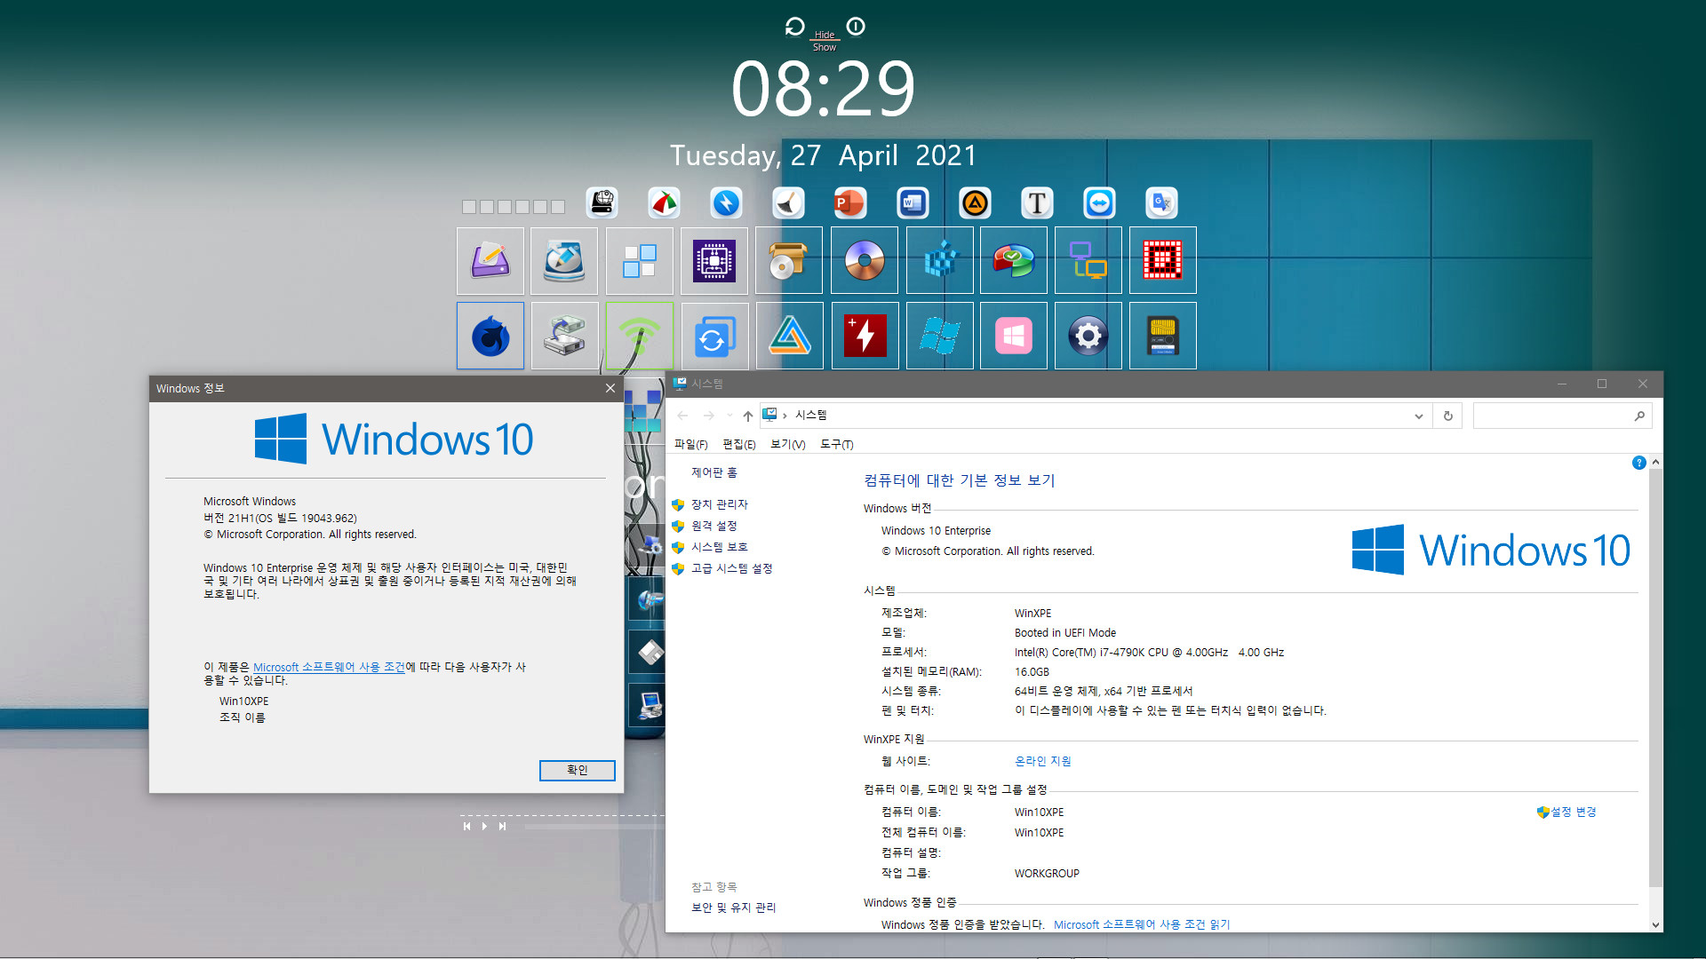This screenshot has height=959, width=1706.
Task: Click the power icon above the clock
Action: point(856,27)
